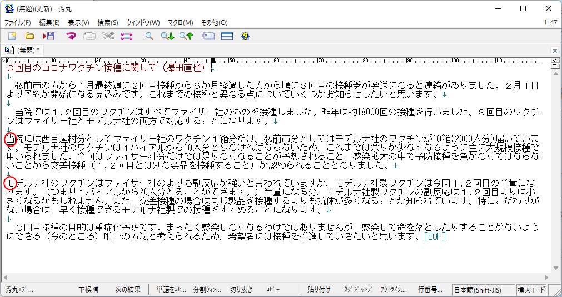Screen dimensions: 562x297
Task: Split the window with the blue bars icon
Action: [227, 36]
